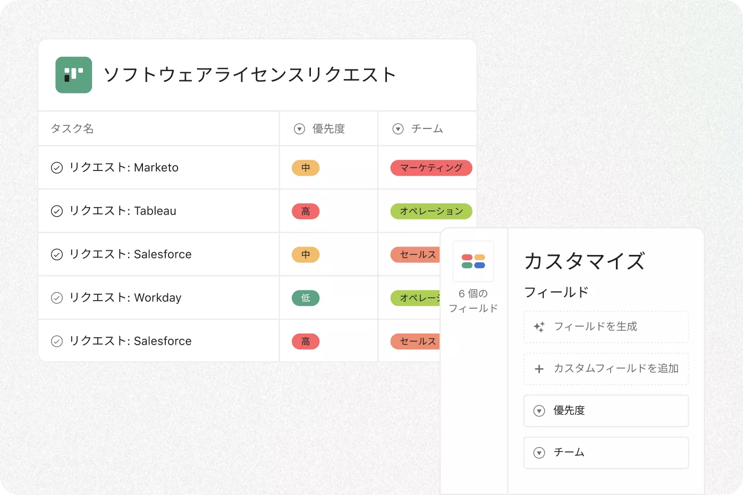The width and height of the screenshot is (743, 495).
Task: Mark リクエスト: Tableau task complete
Action: click(x=57, y=211)
